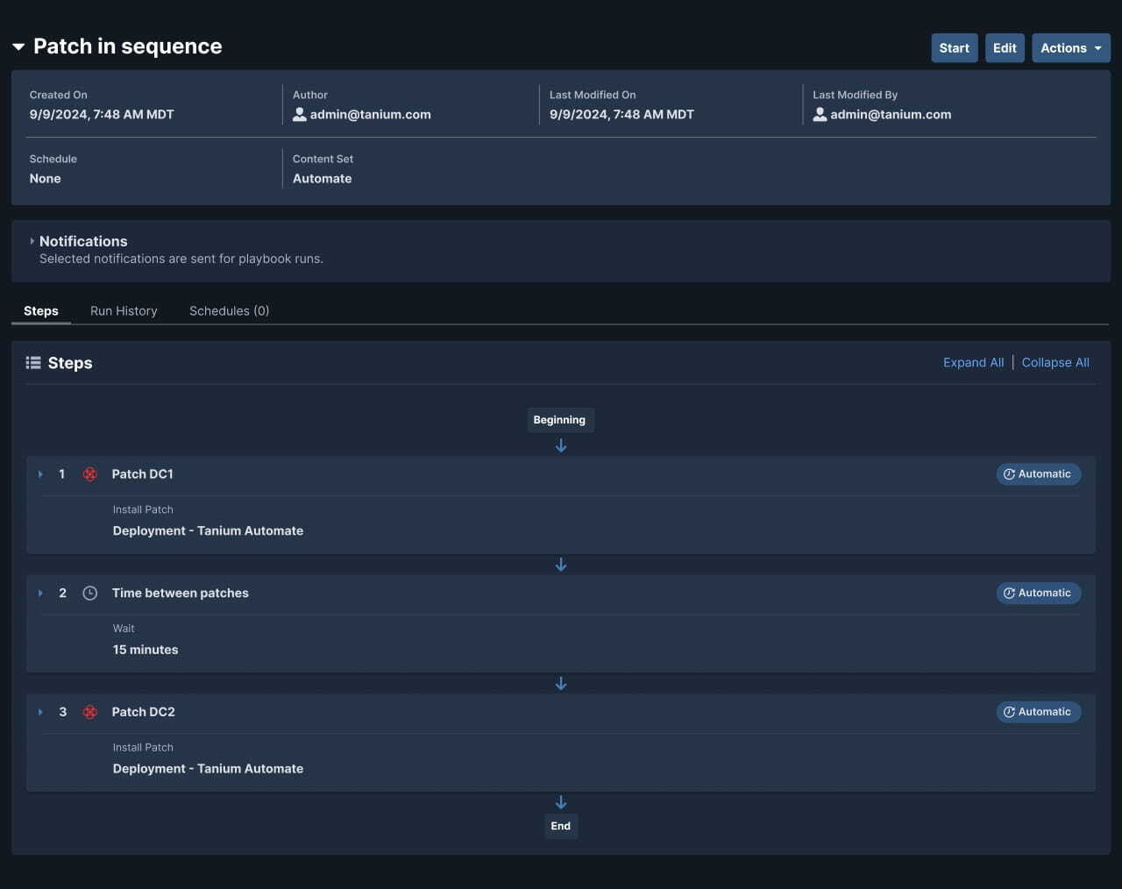The height and width of the screenshot is (889, 1122).
Task: Expand step 3 Patch DC2 details
Action: coord(40,712)
